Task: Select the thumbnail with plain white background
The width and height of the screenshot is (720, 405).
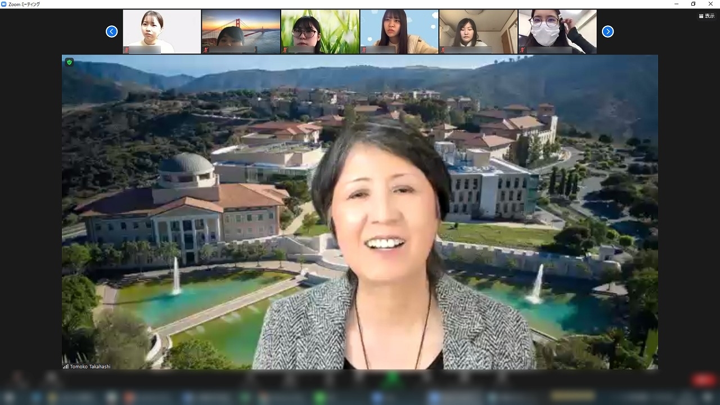Action: (162, 31)
